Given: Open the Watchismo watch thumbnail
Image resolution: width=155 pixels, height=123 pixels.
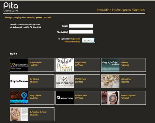Looking at the screenshot, I should click(110, 81).
